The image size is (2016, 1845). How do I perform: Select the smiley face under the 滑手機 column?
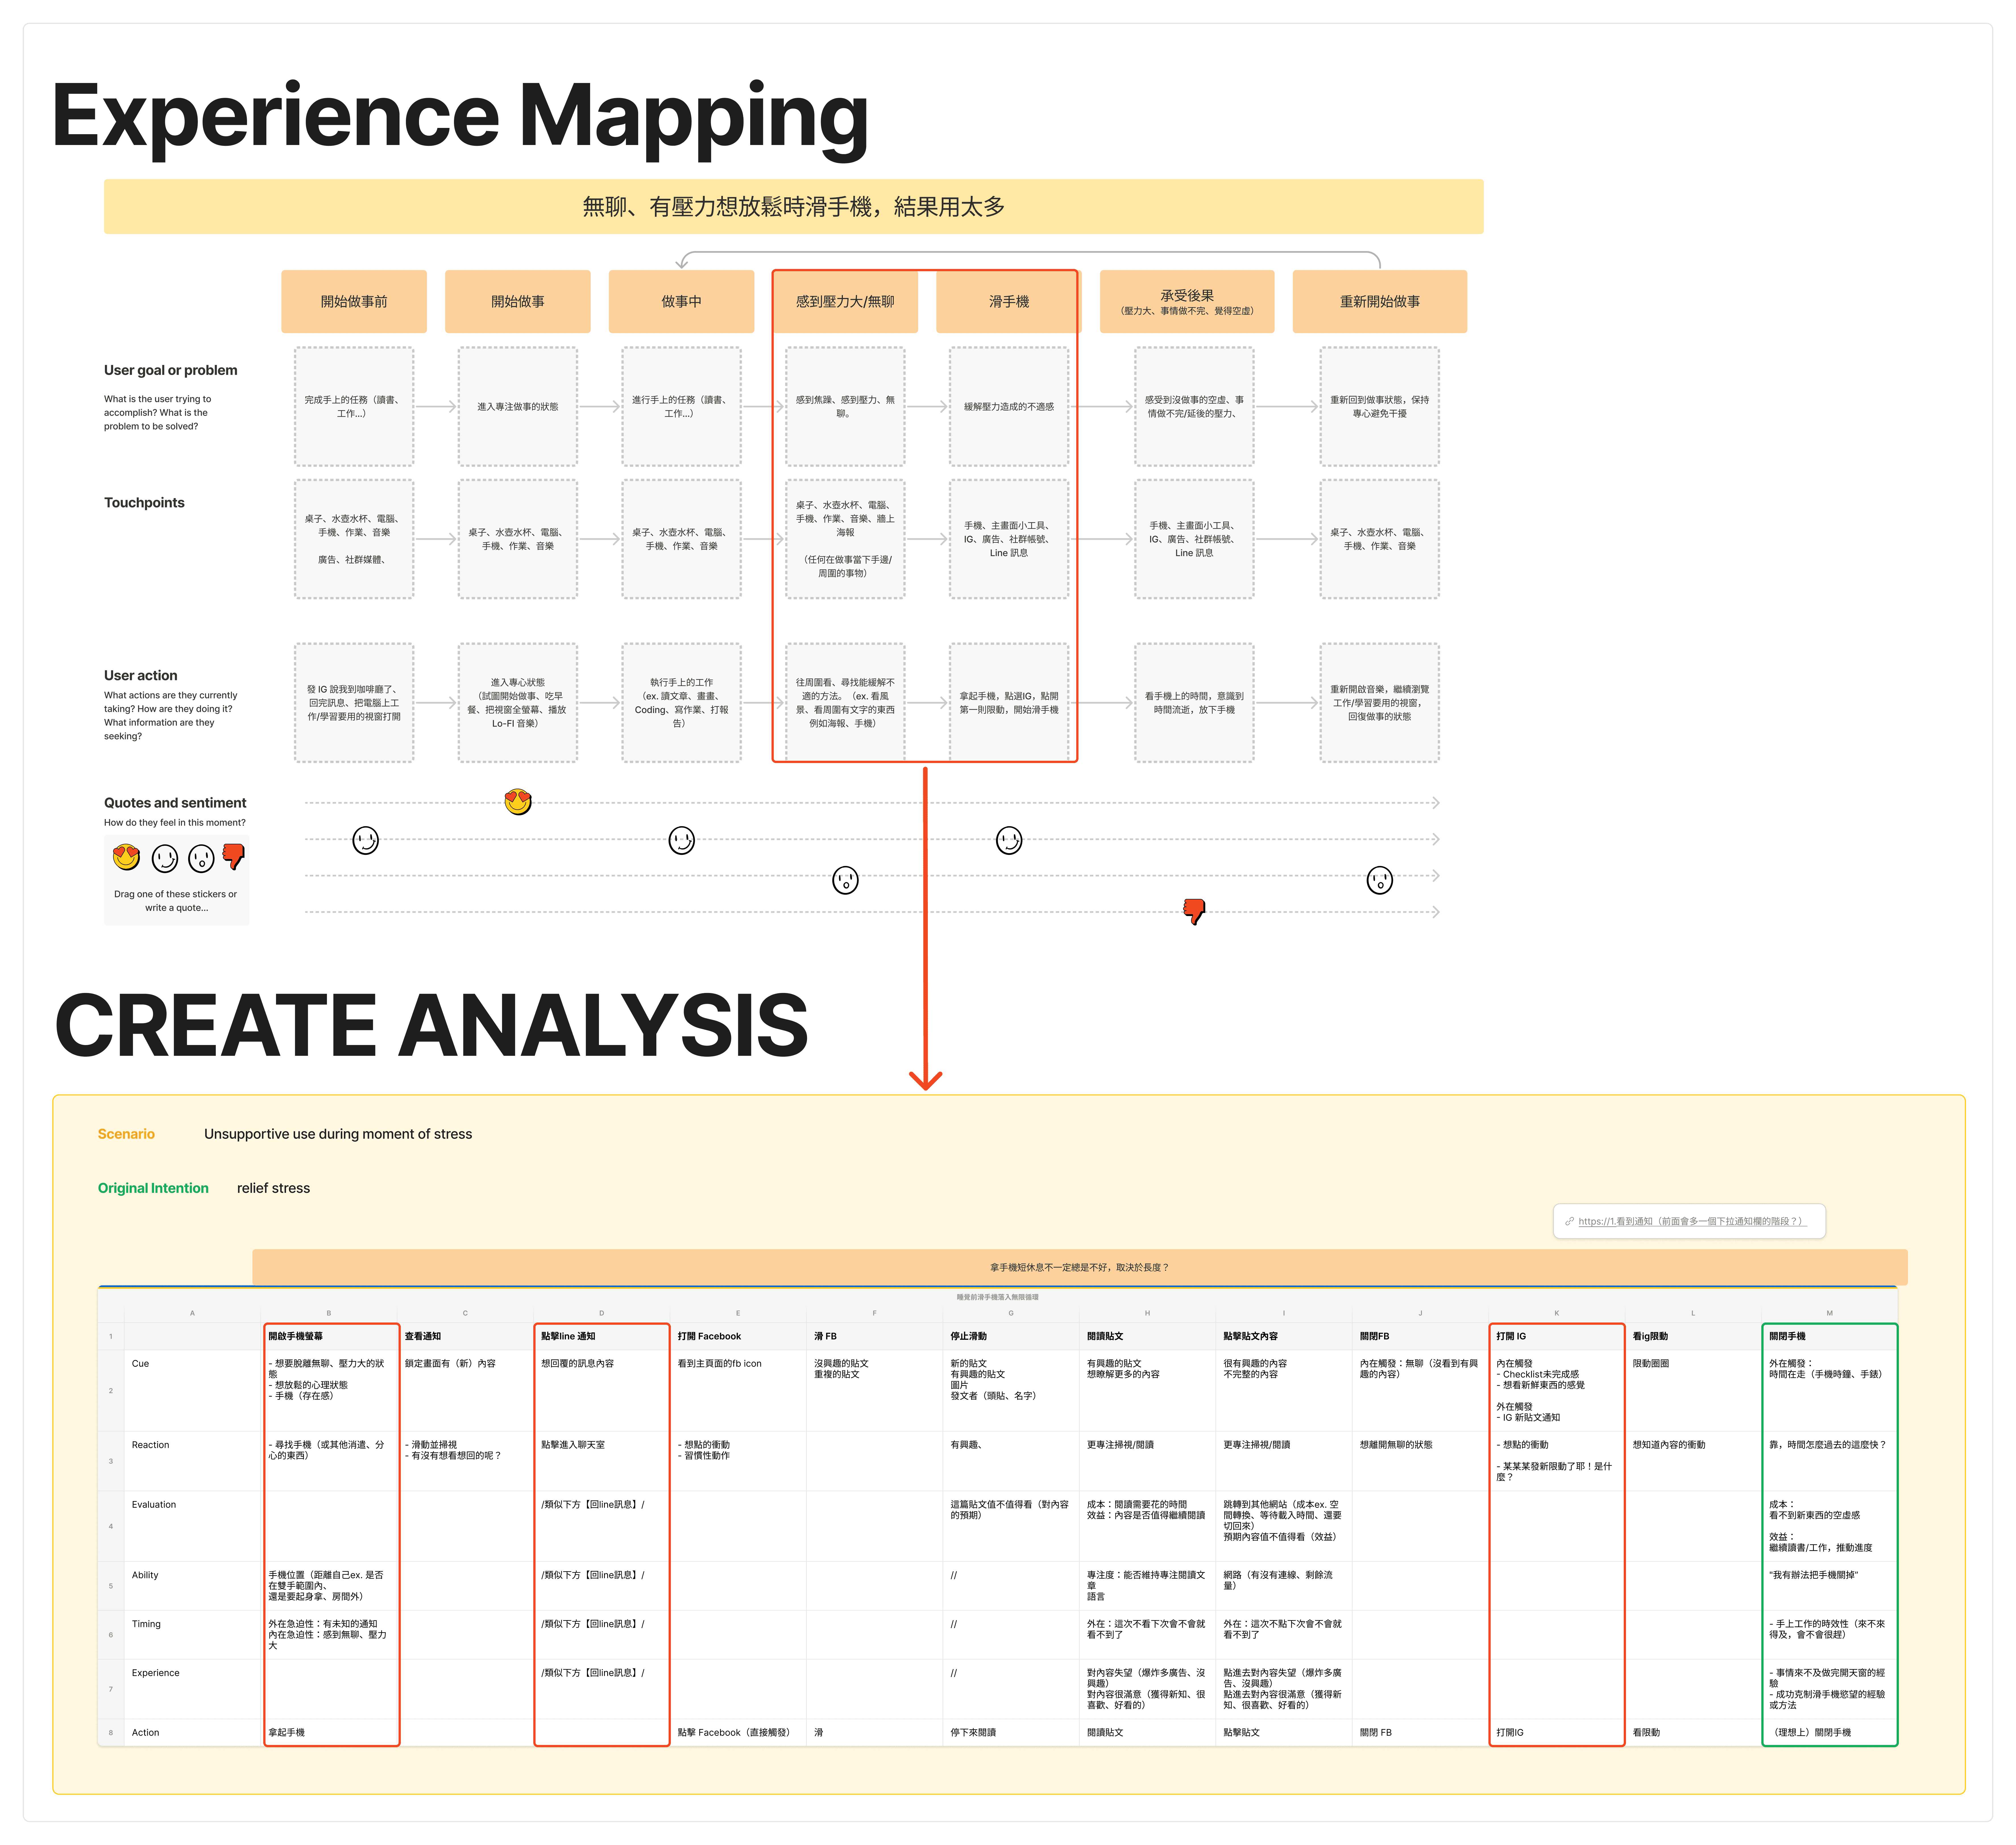pos(1009,840)
